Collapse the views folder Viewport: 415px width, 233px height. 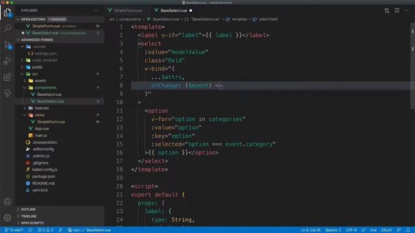pos(60,115)
